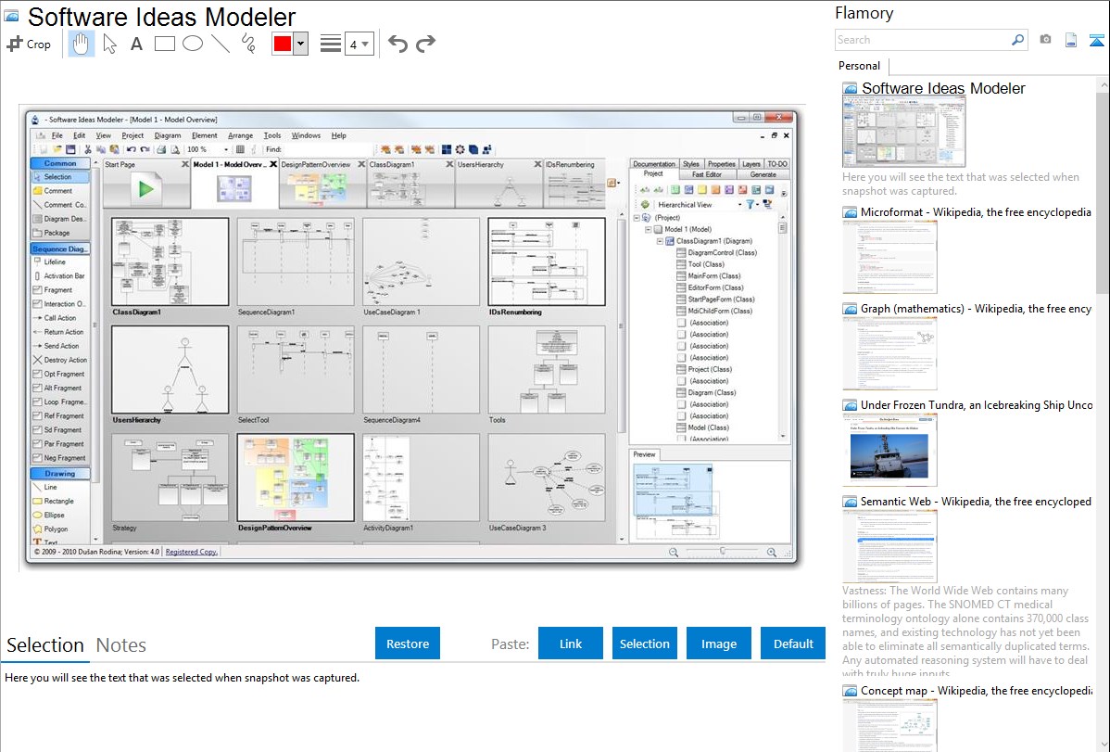This screenshot has width=1110, height=752.
Task: Click the red color swatch
Action: [283, 44]
